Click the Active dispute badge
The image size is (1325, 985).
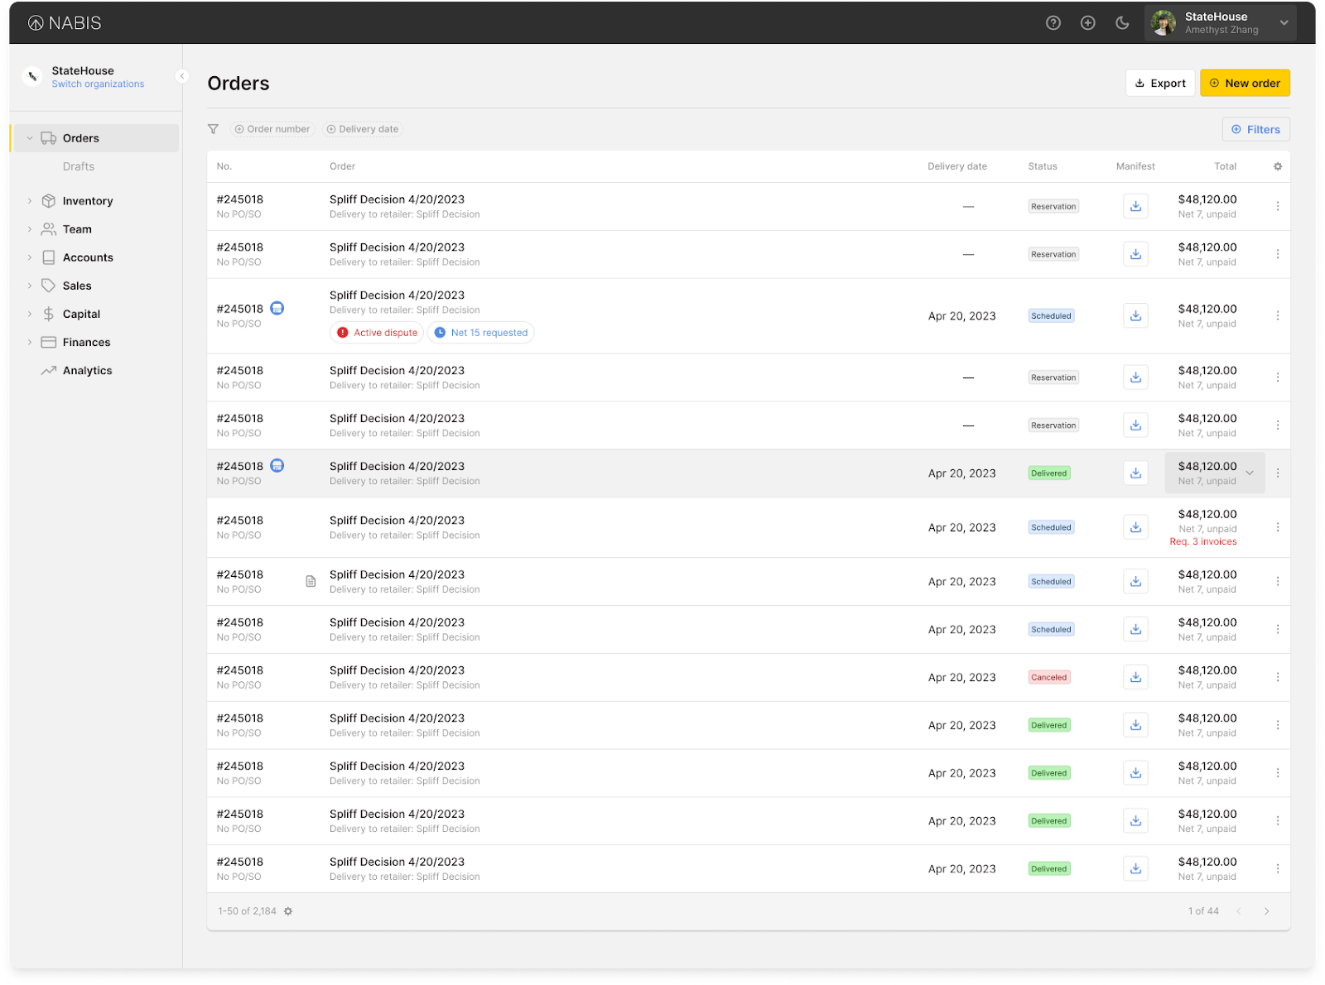coord(378,333)
